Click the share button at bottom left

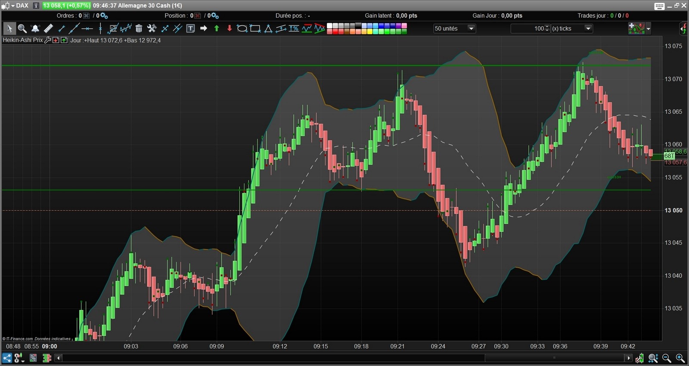pyautogui.click(x=7, y=358)
